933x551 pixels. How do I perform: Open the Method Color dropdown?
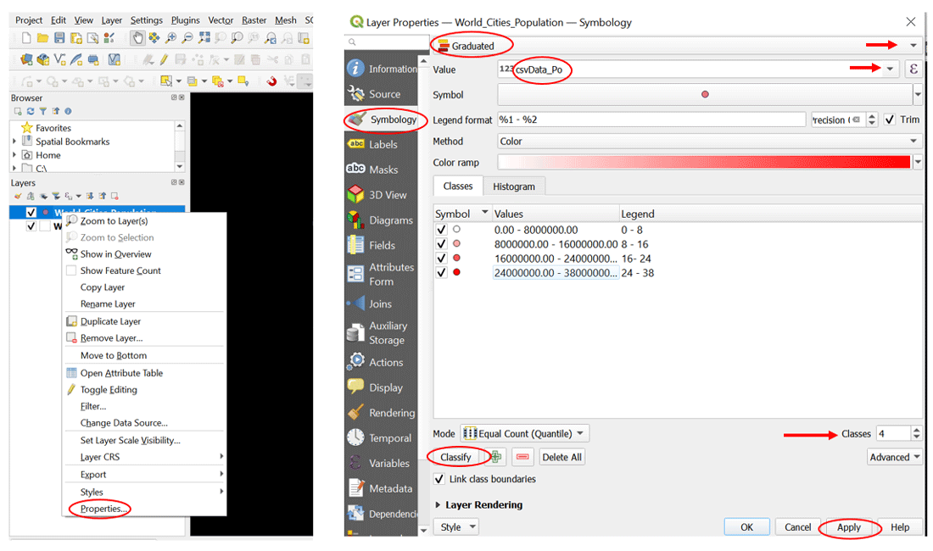point(709,142)
